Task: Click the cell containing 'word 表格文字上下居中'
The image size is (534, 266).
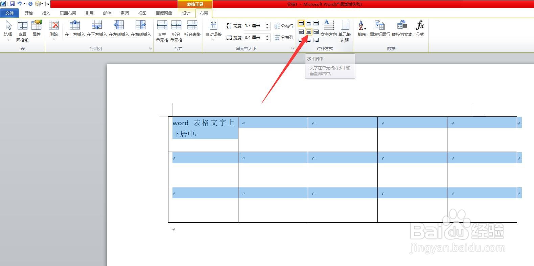Action: 203,134
